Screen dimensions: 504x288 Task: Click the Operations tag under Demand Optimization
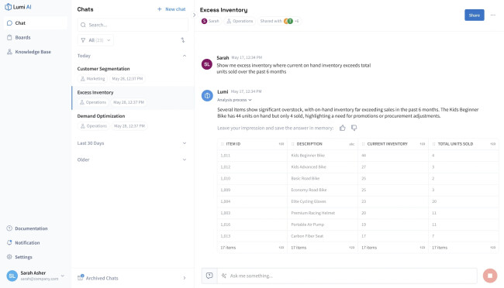point(94,126)
